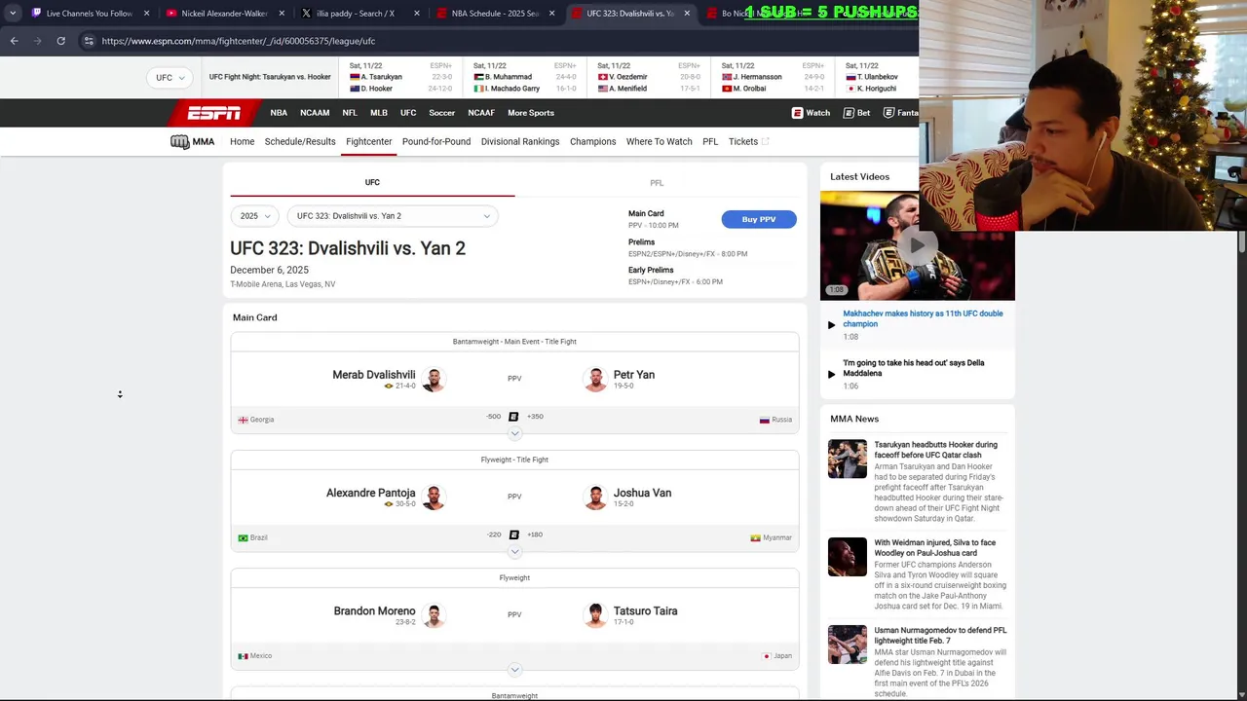Open Where To Watch page
Screen dimensions: 1247x701
[659, 142]
